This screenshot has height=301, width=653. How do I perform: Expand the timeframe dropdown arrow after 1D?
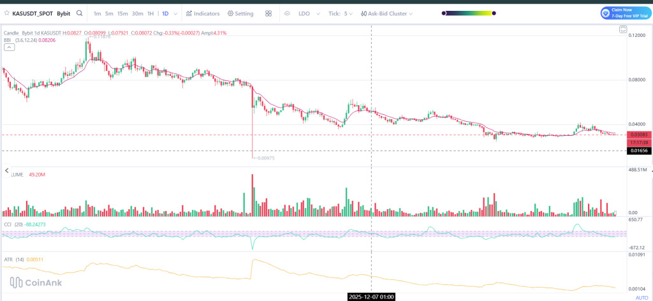pyautogui.click(x=176, y=13)
